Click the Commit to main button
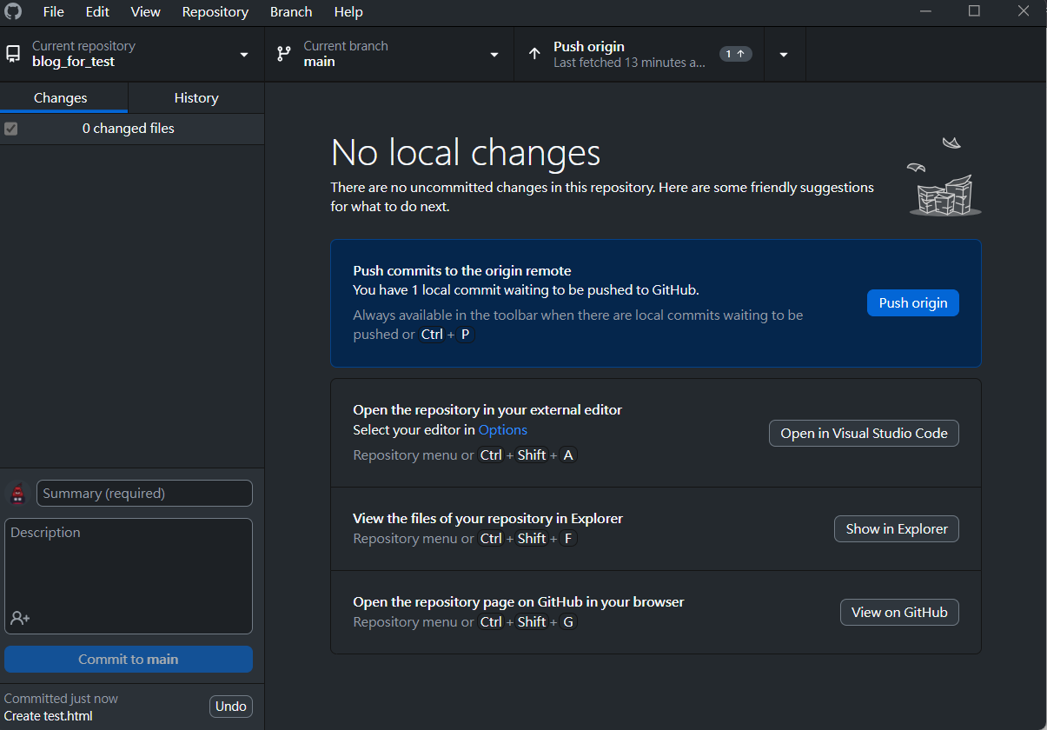Screen dimensions: 1047x730 [129, 659]
